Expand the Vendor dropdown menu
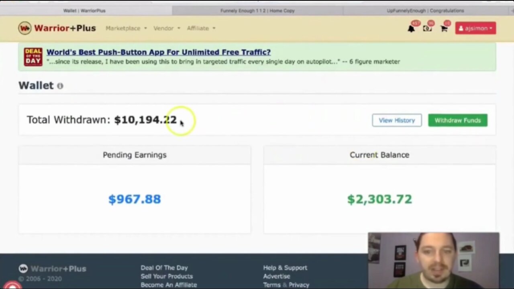Viewport: 514px width, 289px height. [167, 28]
